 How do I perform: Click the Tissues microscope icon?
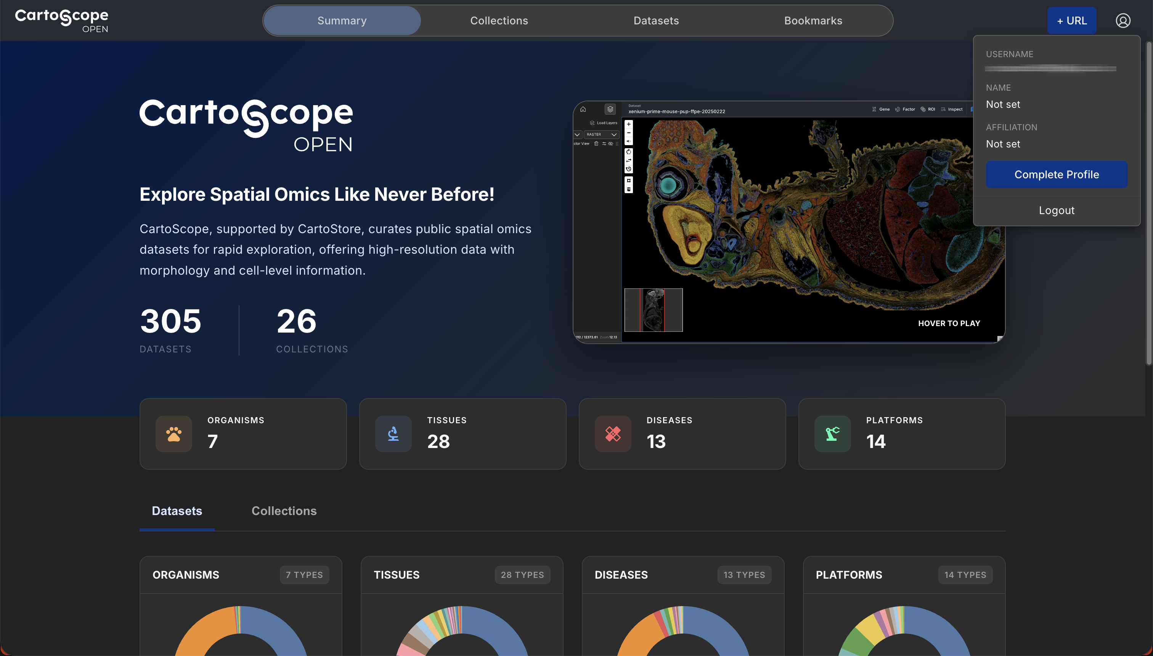pos(393,434)
